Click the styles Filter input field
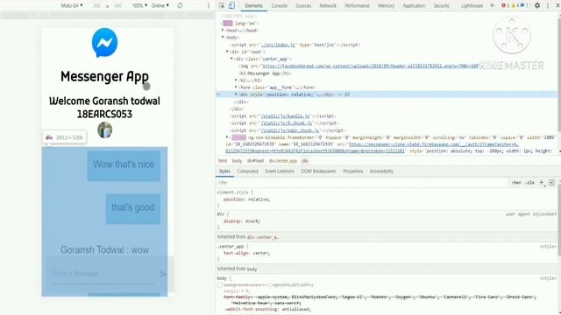The width and height of the screenshot is (561, 315). [361, 183]
